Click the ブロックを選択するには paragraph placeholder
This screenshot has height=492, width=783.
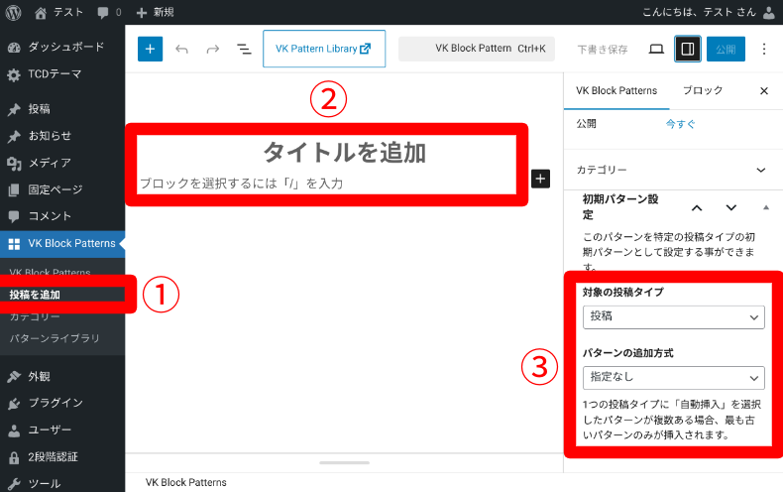242,184
